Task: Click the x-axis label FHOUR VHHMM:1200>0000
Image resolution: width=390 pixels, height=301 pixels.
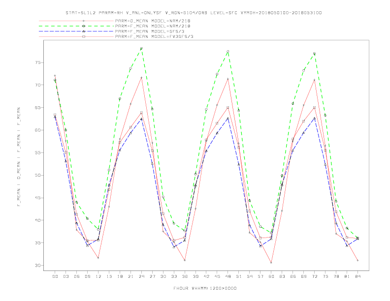Action: pos(205,288)
